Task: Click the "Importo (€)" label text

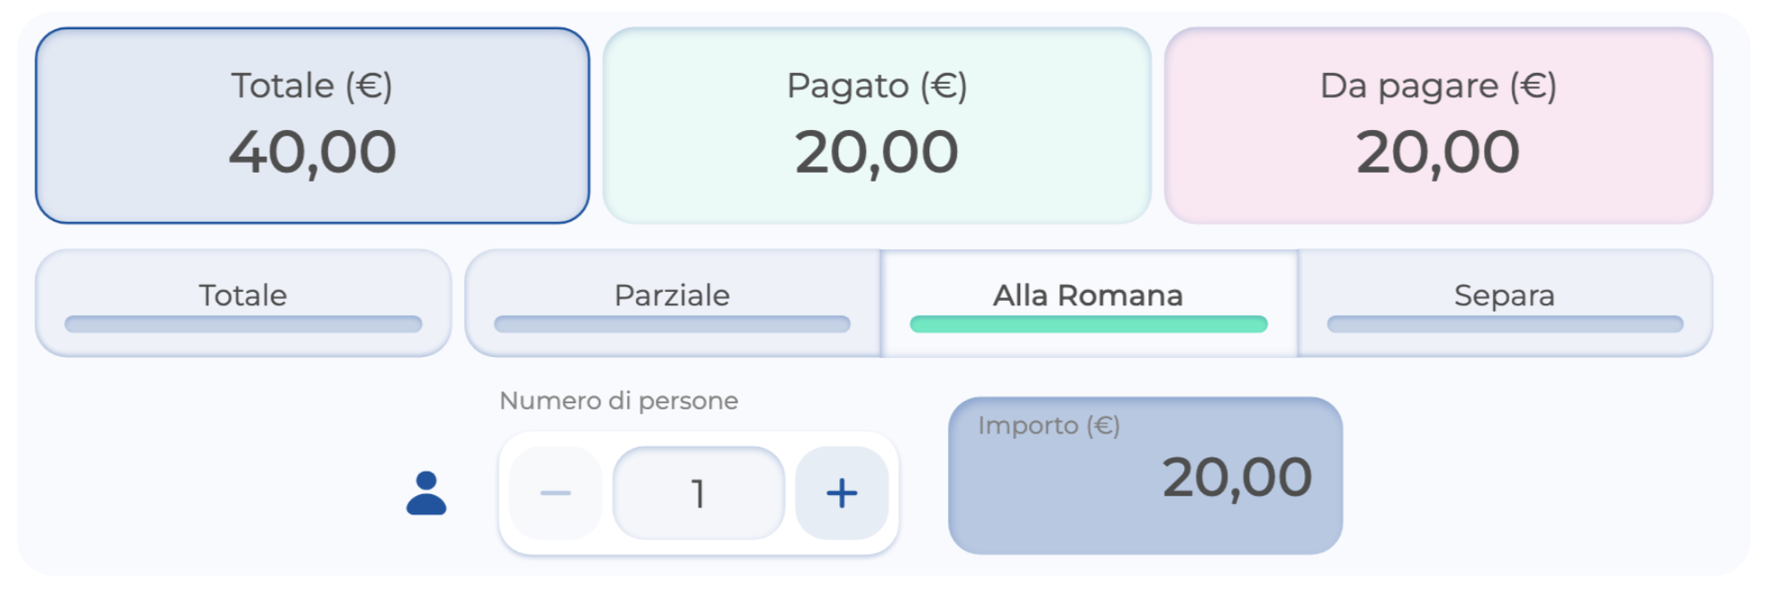Action: 1049,425
